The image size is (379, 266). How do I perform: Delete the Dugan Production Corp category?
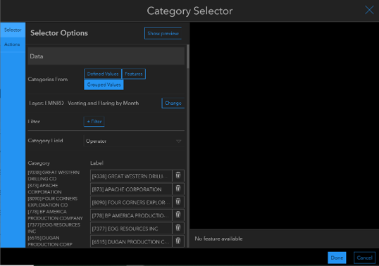(x=178, y=241)
